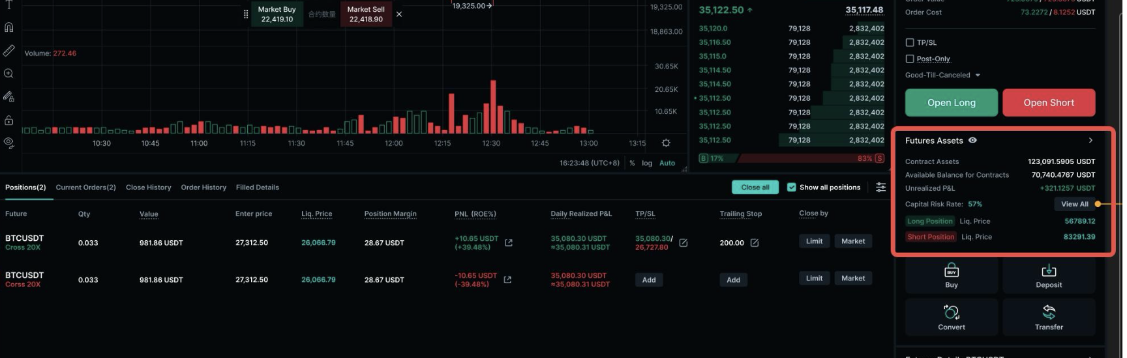Share PNL of first BTCUSDT position
The width and height of the screenshot is (1127, 358).
tap(509, 243)
